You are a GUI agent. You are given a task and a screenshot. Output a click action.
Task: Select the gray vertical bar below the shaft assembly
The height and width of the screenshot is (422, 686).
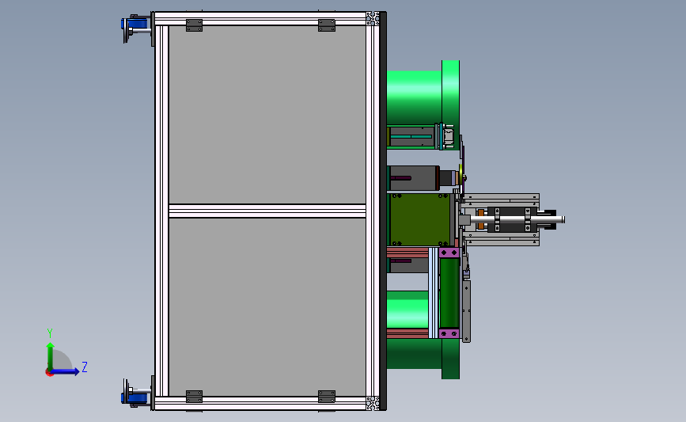point(466,311)
